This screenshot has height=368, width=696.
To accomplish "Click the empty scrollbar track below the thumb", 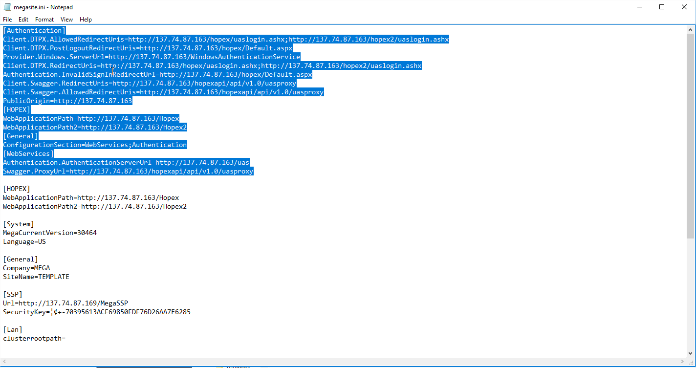I will point(691,293).
